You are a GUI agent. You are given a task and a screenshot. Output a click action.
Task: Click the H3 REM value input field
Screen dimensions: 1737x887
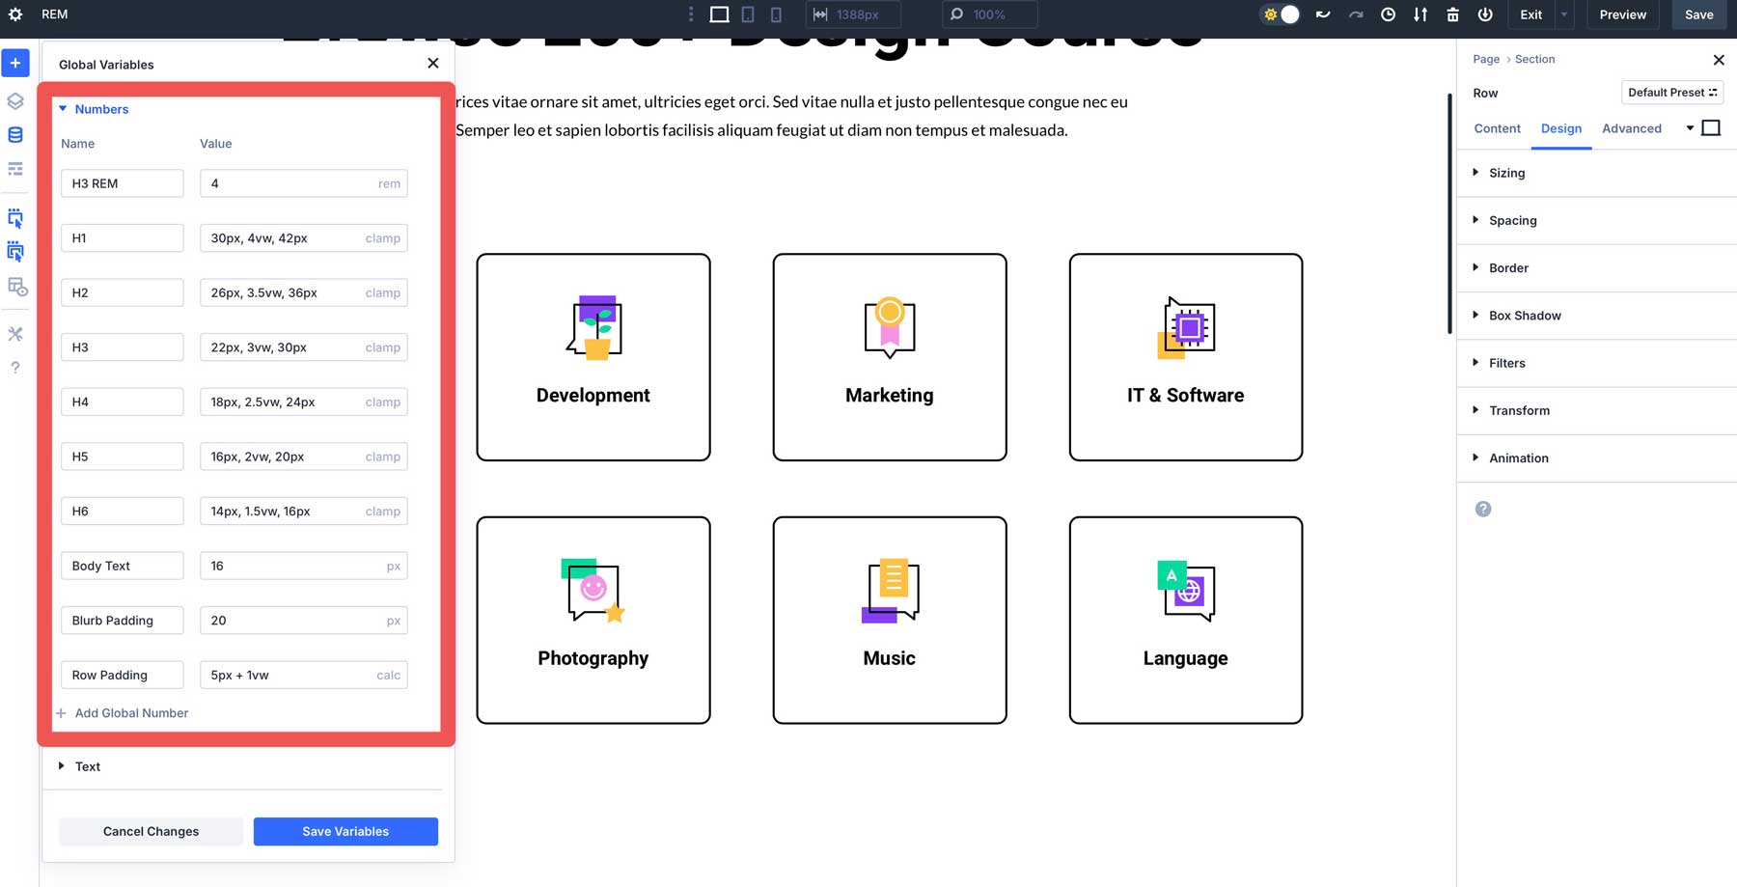pyautogui.click(x=289, y=183)
